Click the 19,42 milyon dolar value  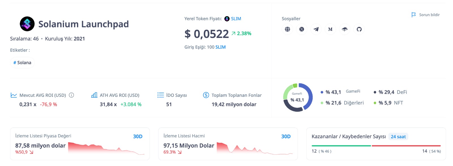[234, 105]
